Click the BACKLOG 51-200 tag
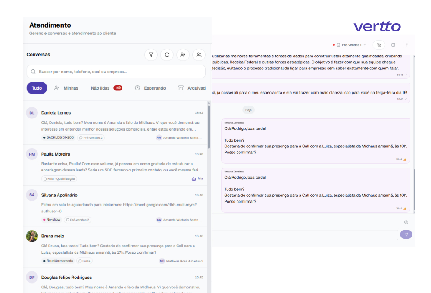The image size is (431, 293). [x=58, y=137]
